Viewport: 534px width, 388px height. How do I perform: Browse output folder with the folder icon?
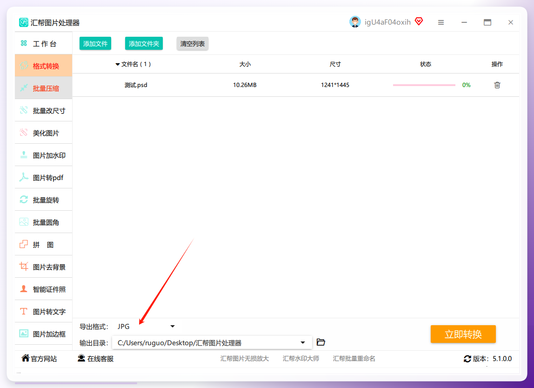(320, 342)
